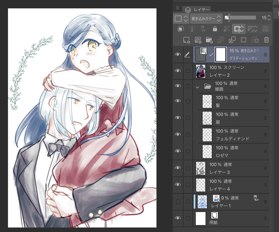Toggle the lock layer padlock icon
The height and width of the screenshot is (232, 279).
(x=215, y=29)
